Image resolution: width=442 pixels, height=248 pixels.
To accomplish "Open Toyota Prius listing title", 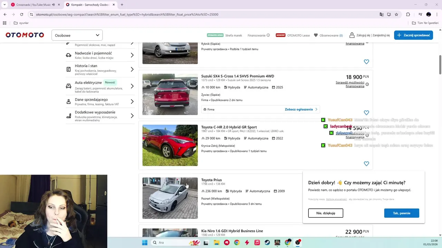I will tap(211, 180).
